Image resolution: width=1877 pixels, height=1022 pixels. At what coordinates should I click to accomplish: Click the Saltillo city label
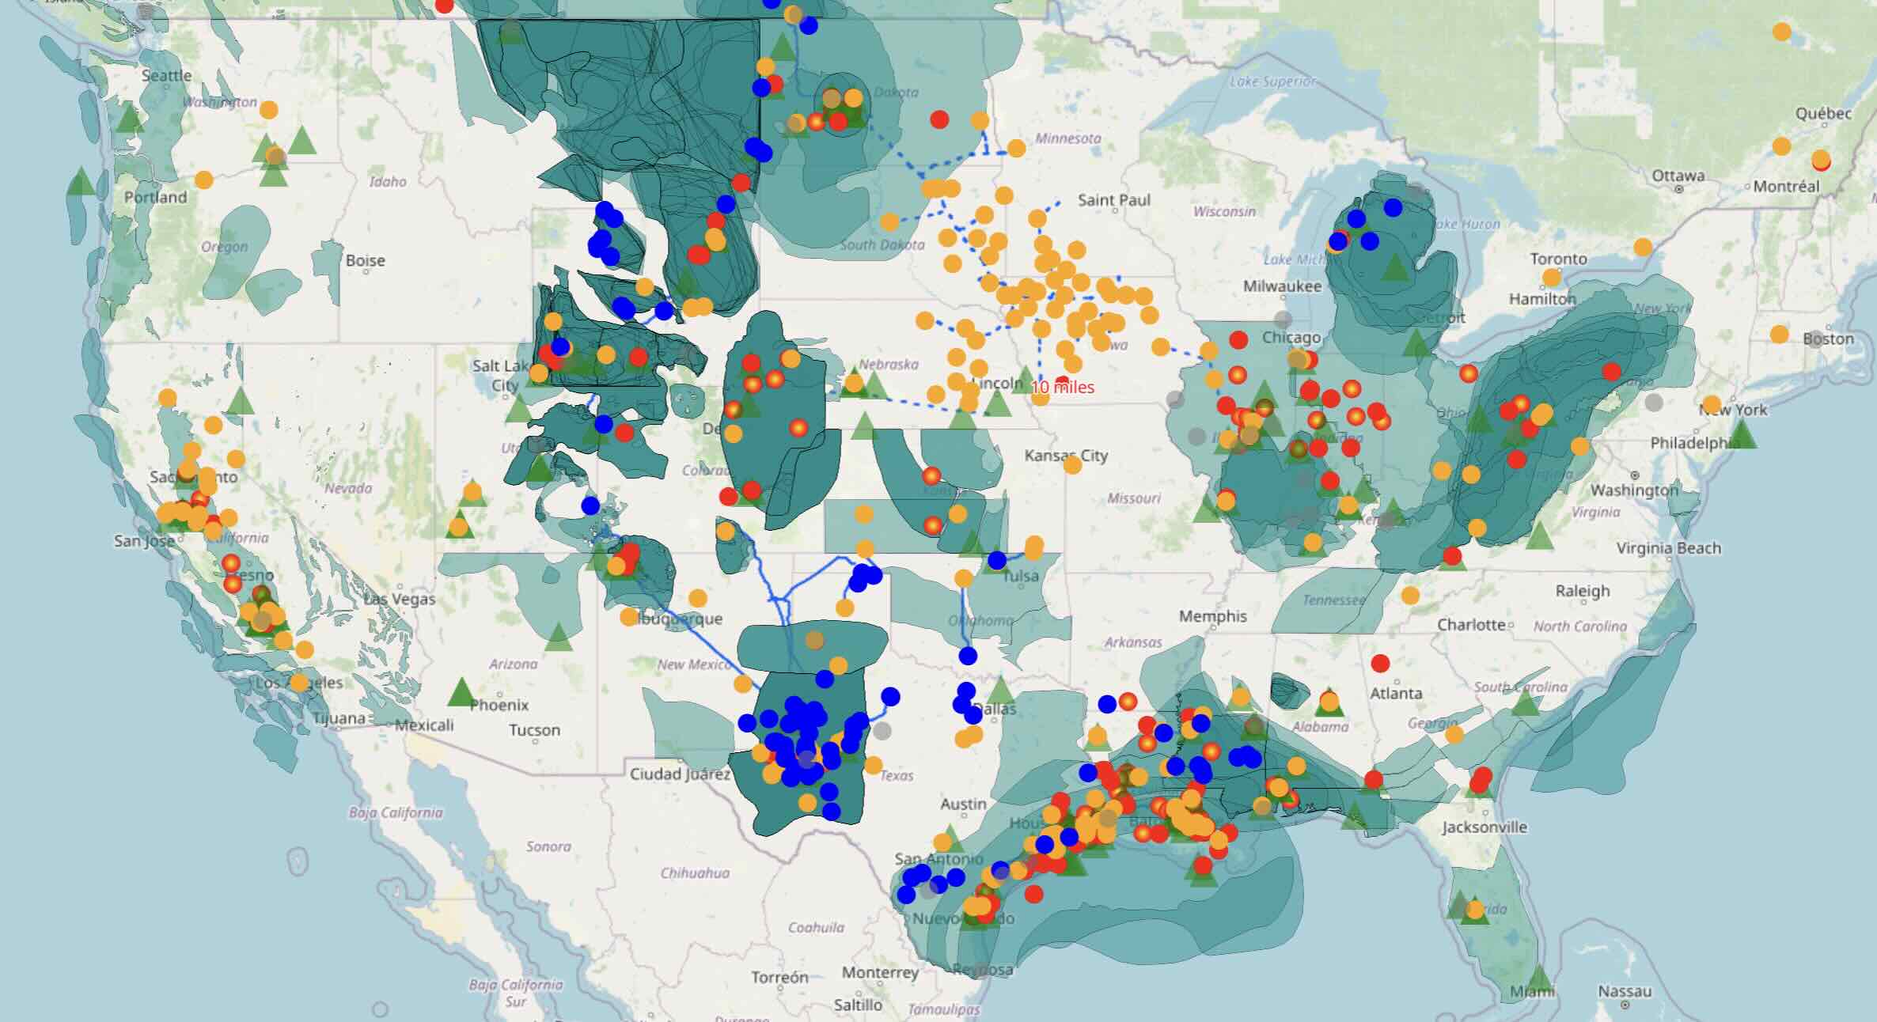[858, 1005]
